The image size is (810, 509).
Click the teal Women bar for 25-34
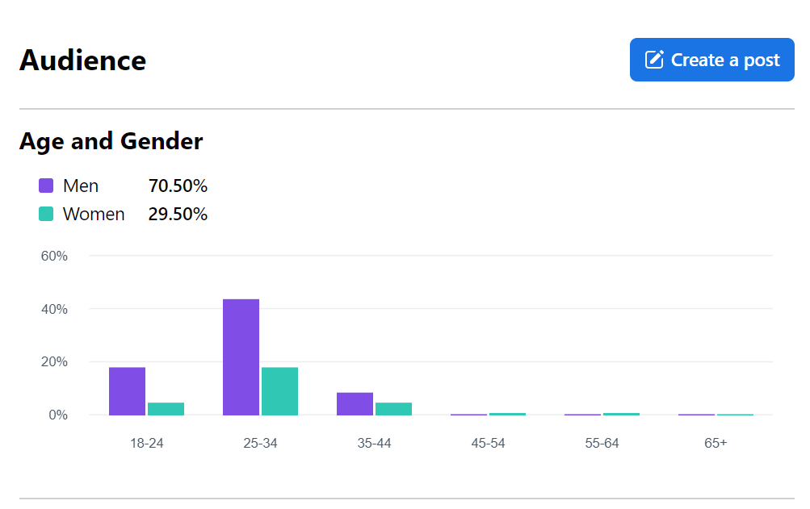[279, 391]
